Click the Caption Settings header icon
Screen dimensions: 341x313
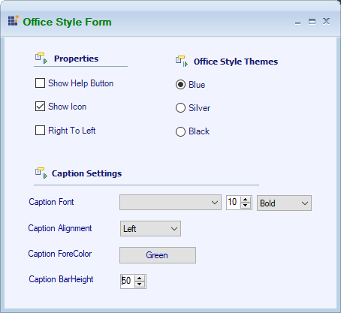[41, 173]
